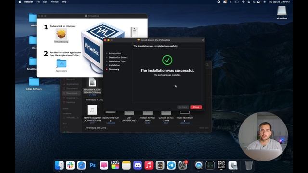Screen dimensions: 308x173
Task: Open Notes from the Dock
Action: pos(126,165)
